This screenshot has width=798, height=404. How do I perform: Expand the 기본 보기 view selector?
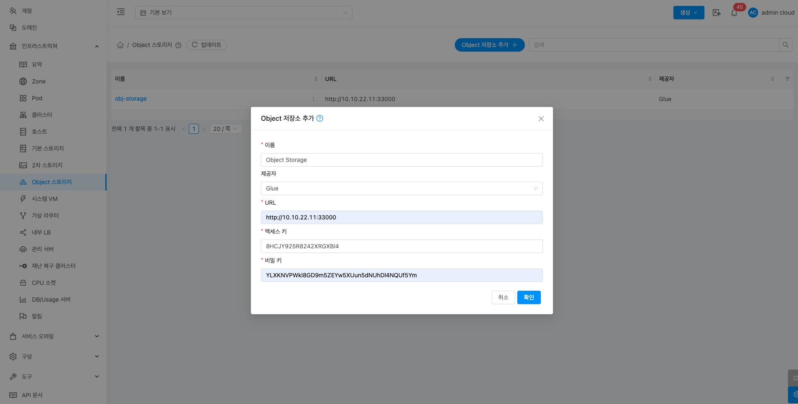[x=243, y=13]
